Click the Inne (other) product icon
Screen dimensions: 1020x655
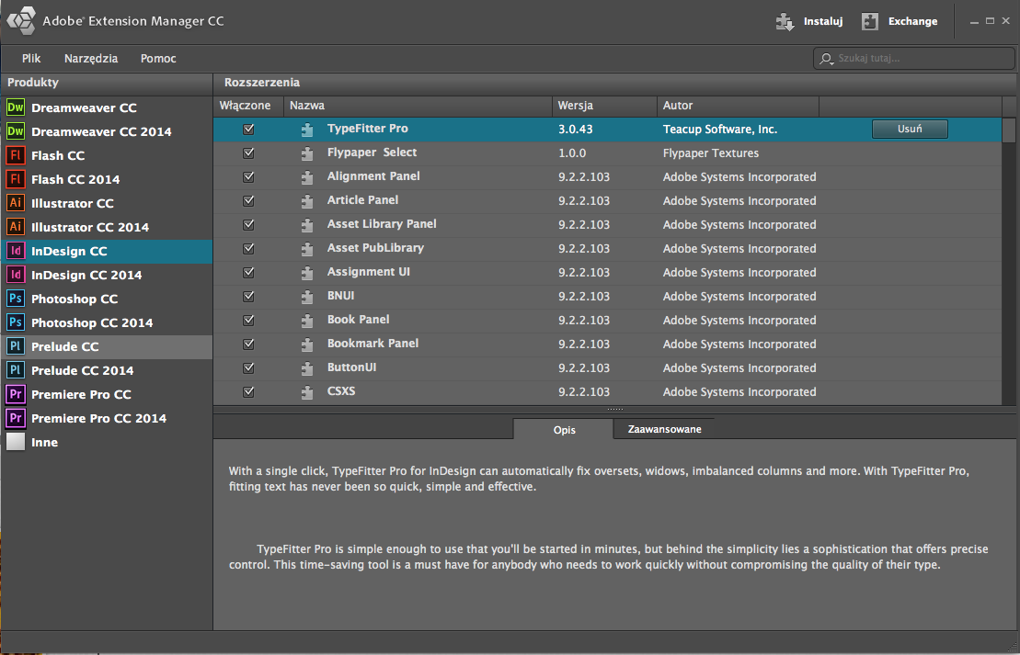coord(16,442)
